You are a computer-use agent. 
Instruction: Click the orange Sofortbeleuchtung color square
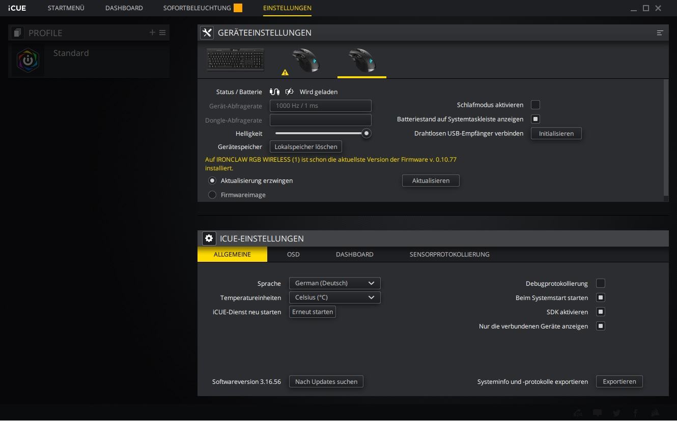[x=238, y=8]
